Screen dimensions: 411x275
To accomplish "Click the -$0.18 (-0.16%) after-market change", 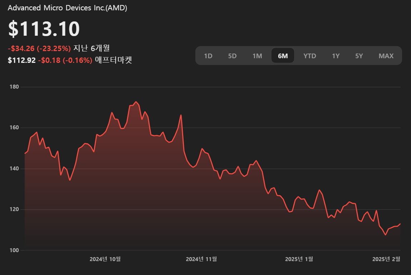I will pyautogui.click(x=65, y=60).
